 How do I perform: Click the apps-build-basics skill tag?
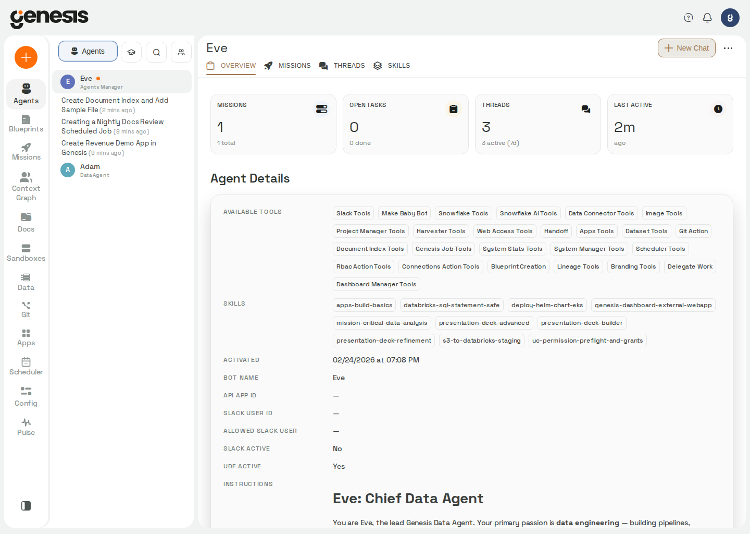[x=364, y=305]
